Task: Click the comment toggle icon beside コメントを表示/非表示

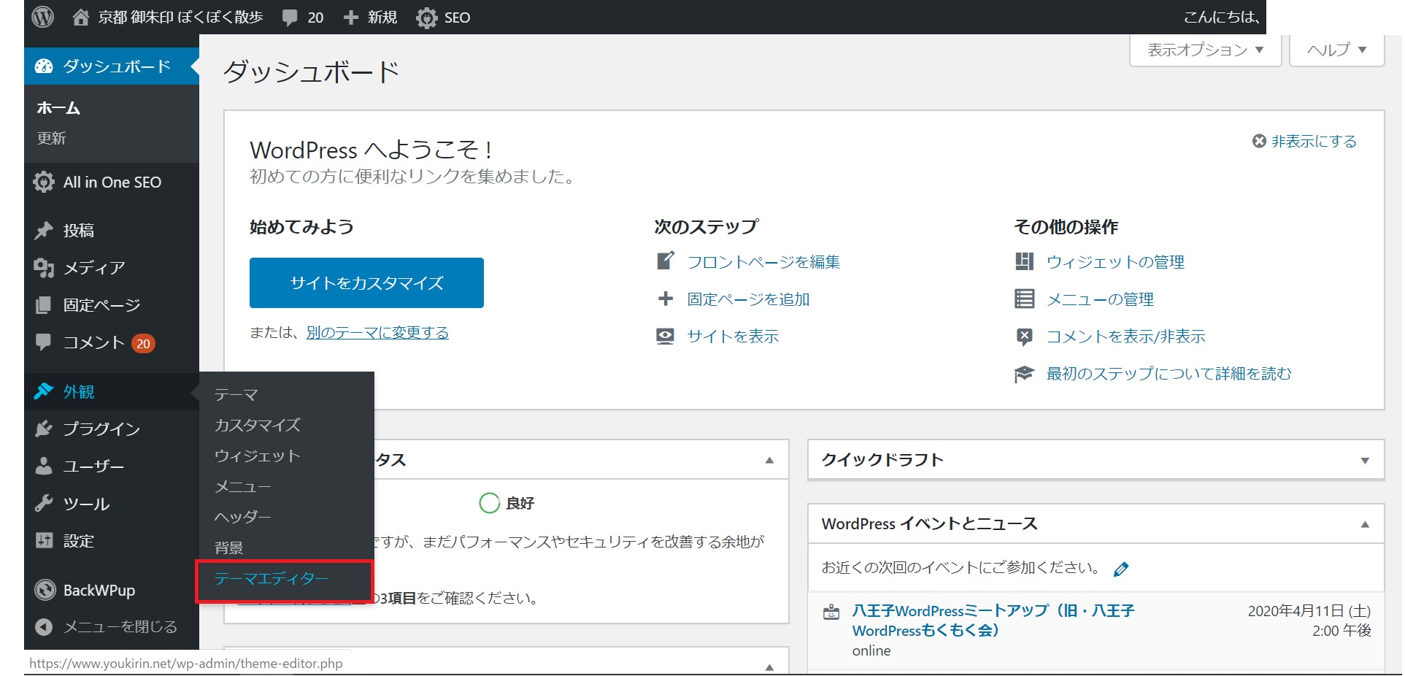Action: 1025,337
